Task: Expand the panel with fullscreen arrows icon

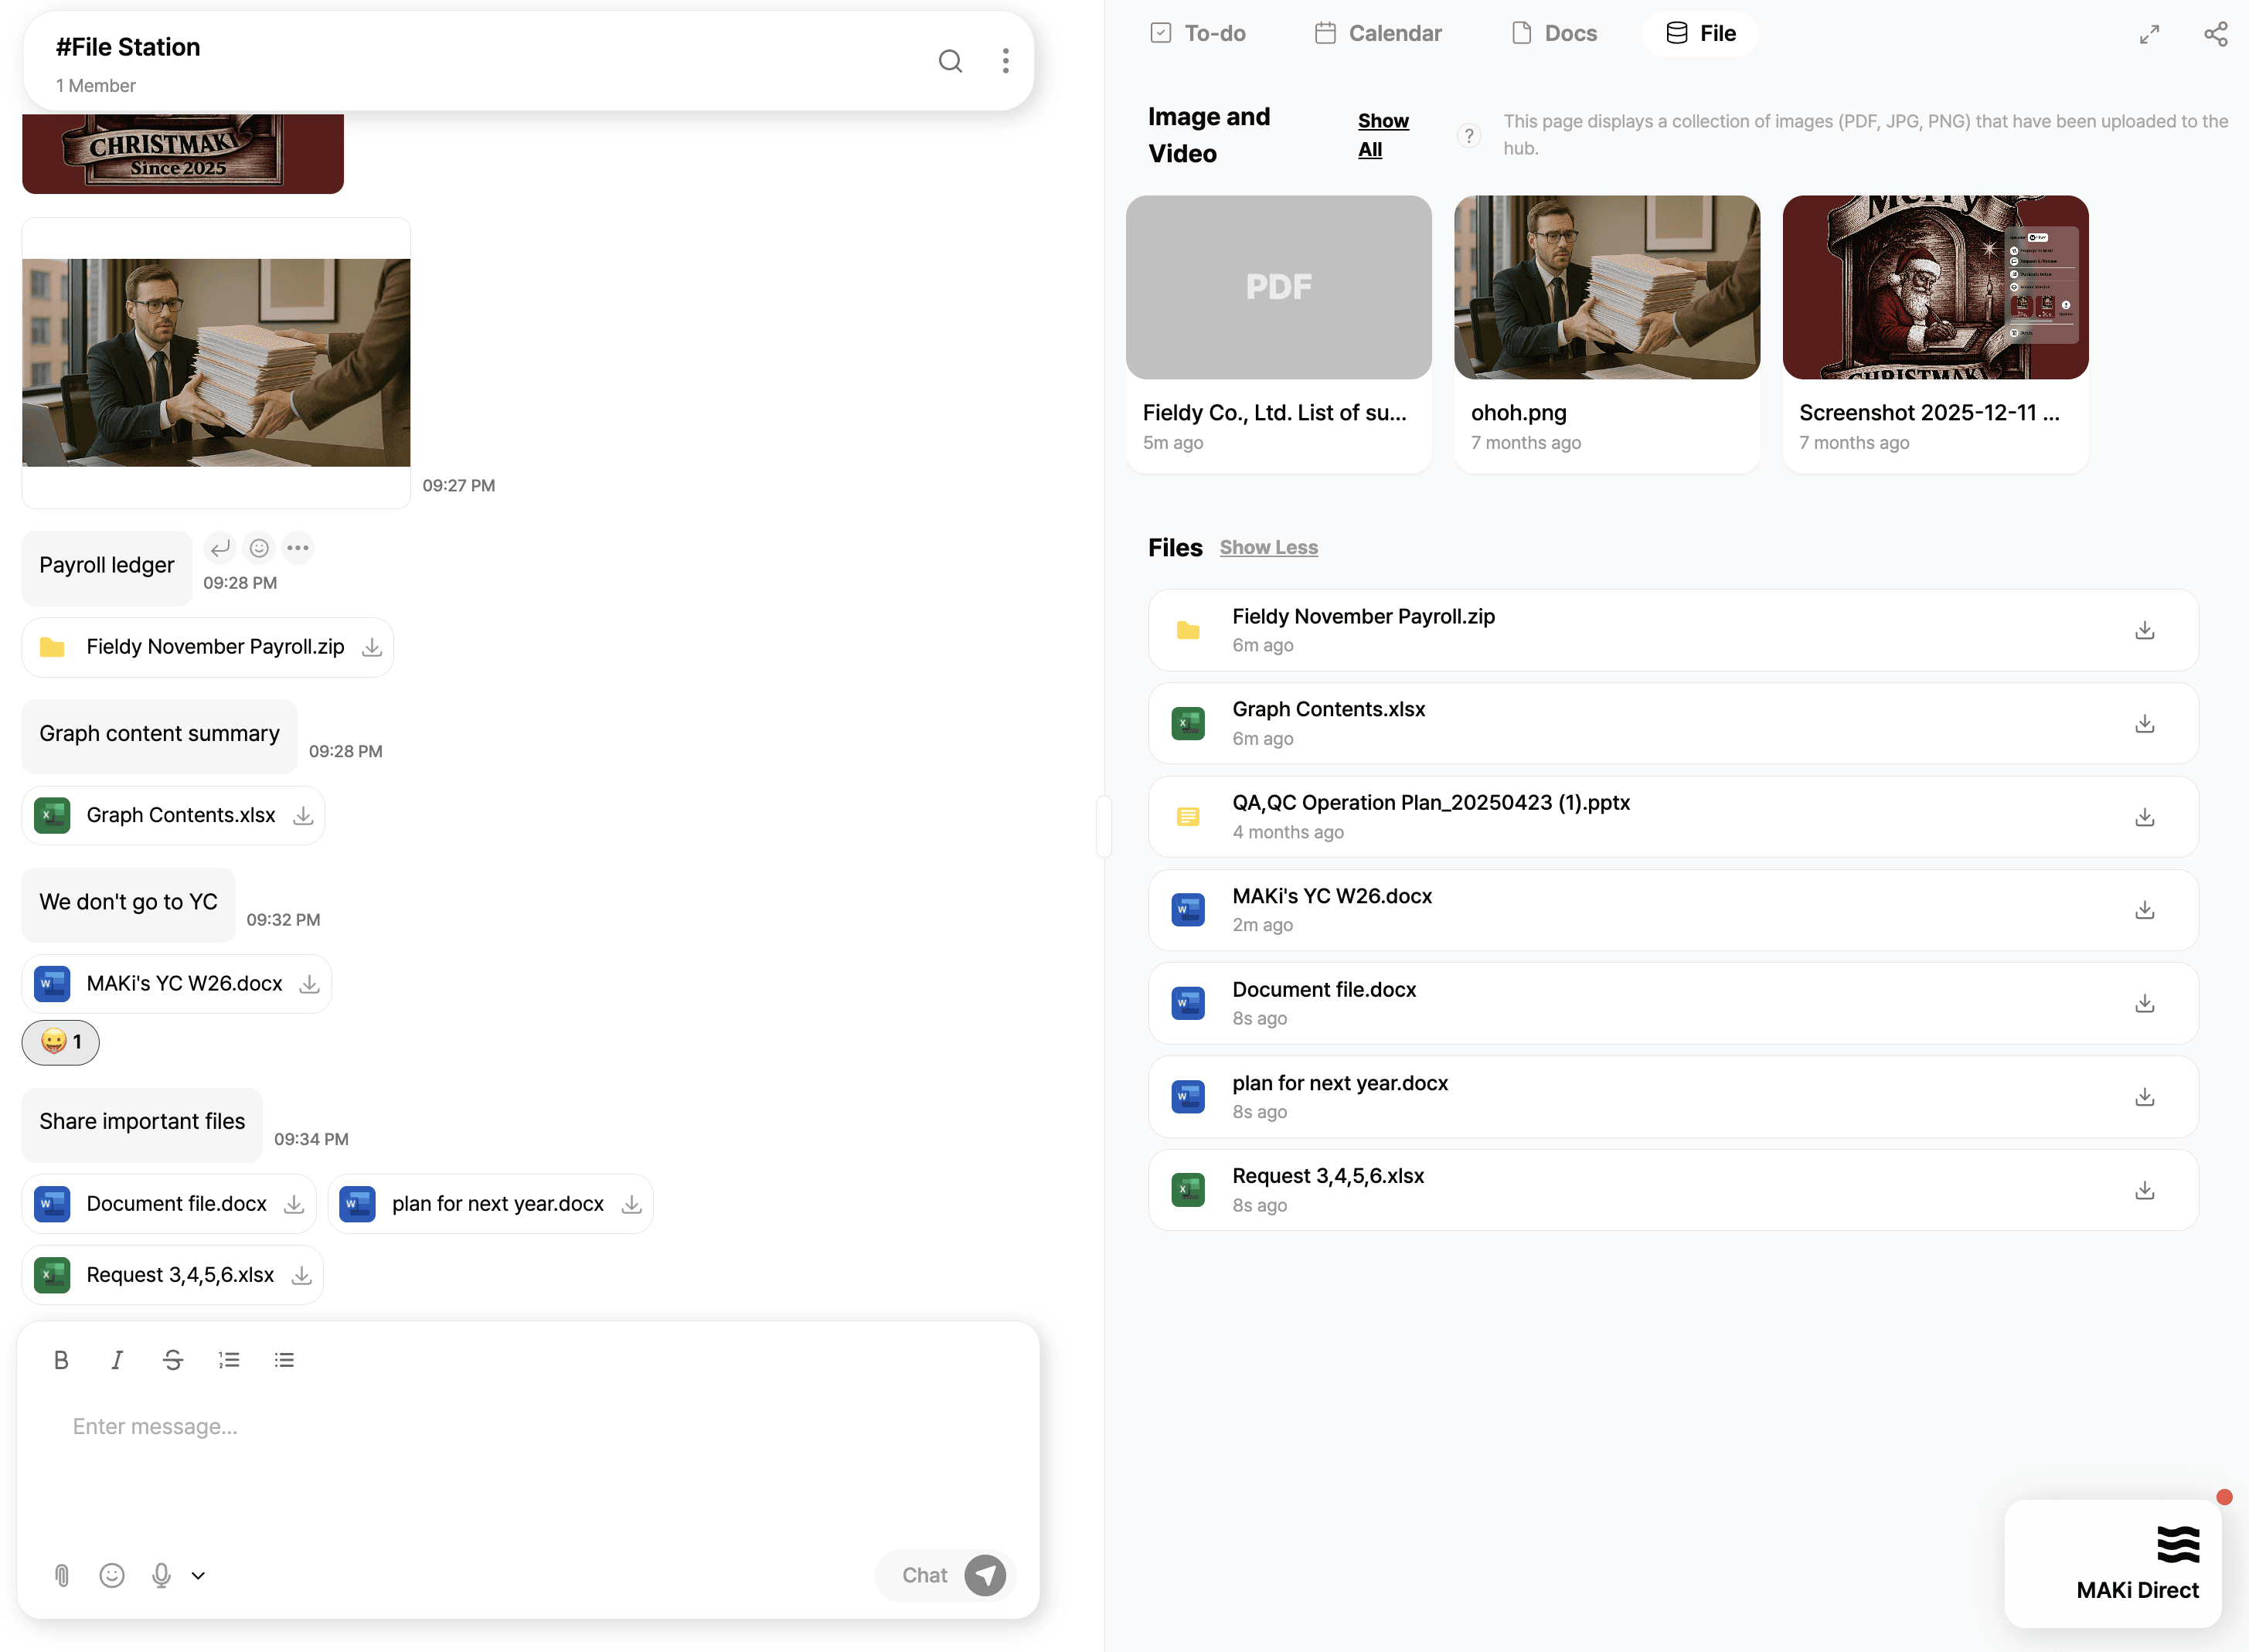Action: pyautogui.click(x=2149, y=34)
